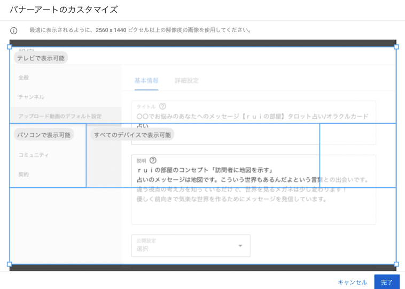The height and width of the screenshot is (289, 405).
Task: Click the すべてのデバイスで表示可能 label
Action: 133,134
